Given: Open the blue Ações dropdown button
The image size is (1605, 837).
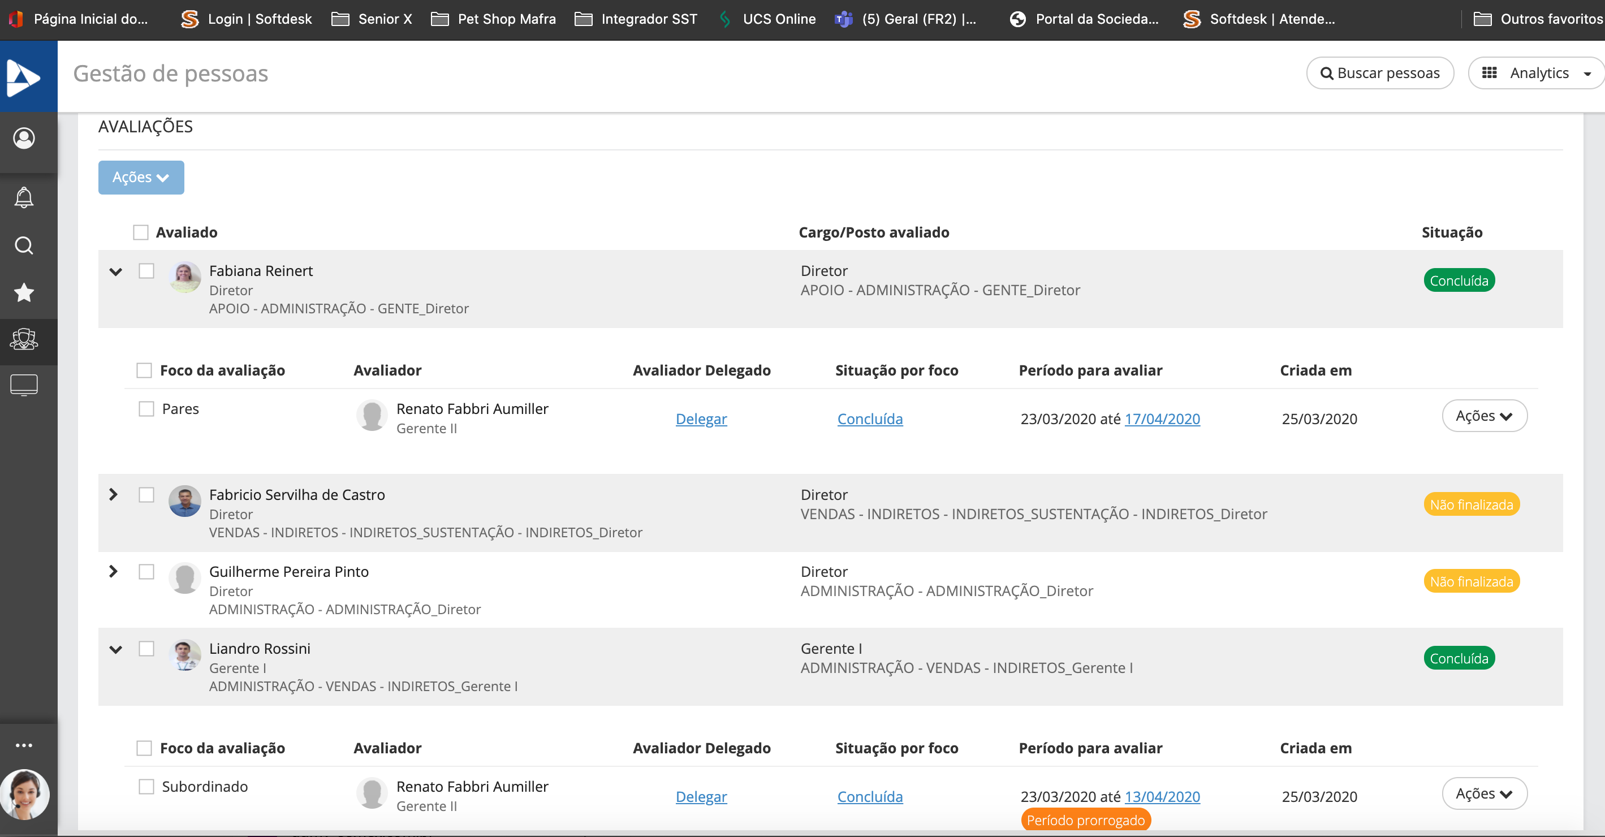Looking at the screenshot, I should click(x=141, y=178).
